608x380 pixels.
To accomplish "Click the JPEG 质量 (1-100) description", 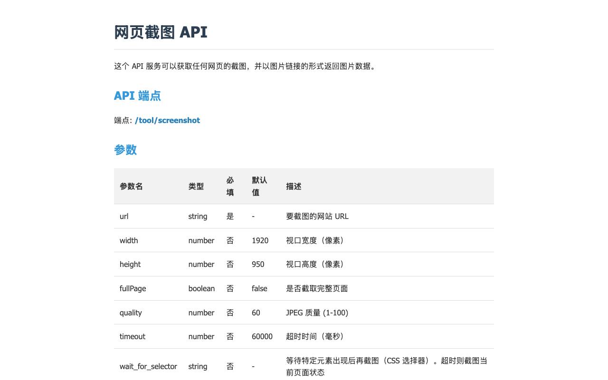I will tap(317, 313).
